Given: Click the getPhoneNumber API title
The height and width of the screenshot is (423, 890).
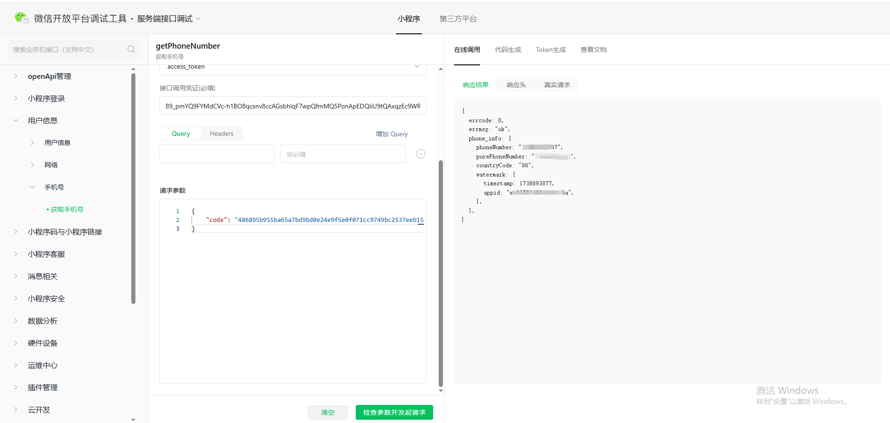Looking at the screenshot, I should coord(188,46).
